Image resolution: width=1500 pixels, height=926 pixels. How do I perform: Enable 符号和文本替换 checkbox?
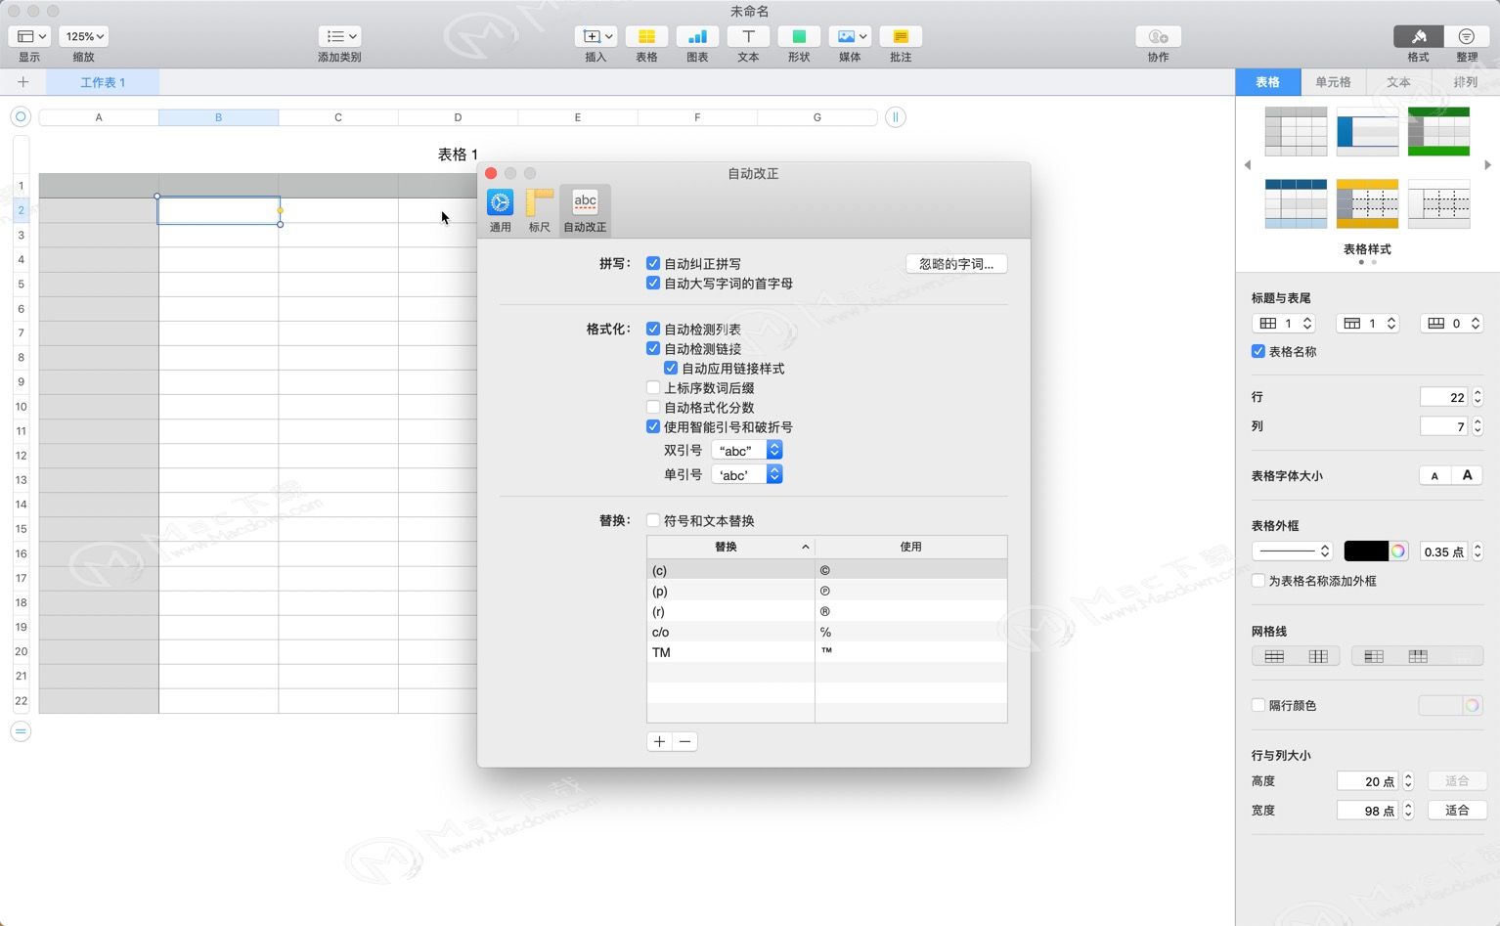653,520
